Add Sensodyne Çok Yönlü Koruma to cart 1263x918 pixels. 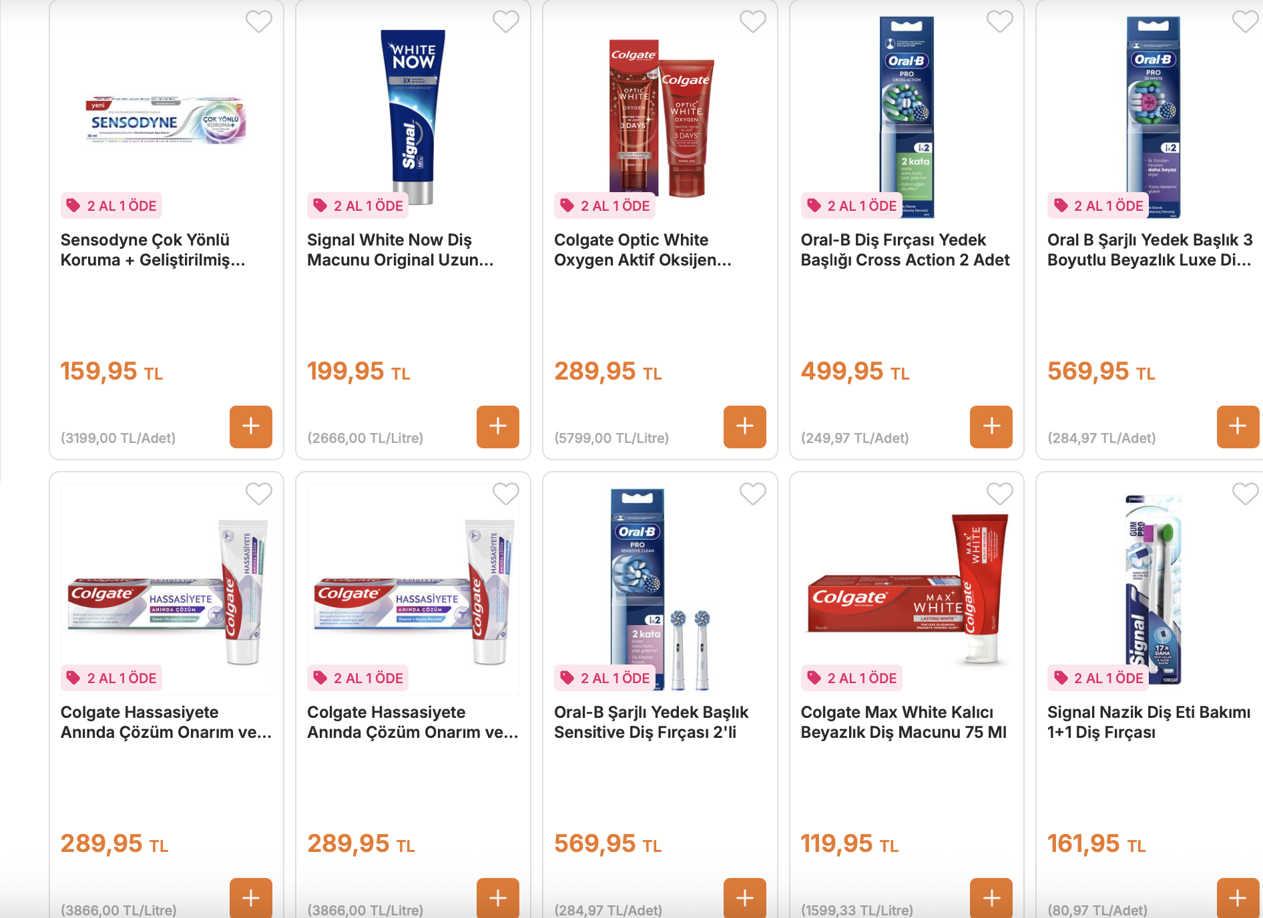coord(251,426)
